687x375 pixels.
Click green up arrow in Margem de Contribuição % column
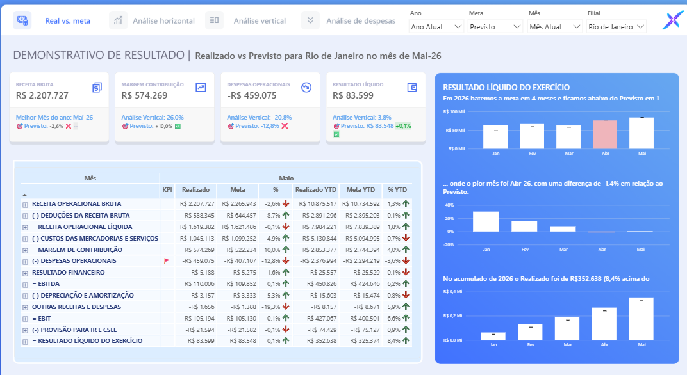point(286,250)
